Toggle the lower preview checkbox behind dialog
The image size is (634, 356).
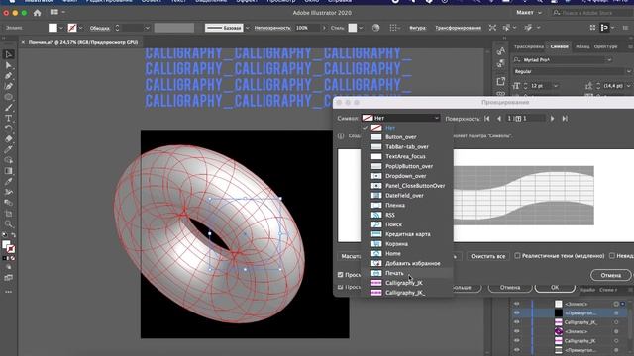pyautogui.click(x=341, y=287)
